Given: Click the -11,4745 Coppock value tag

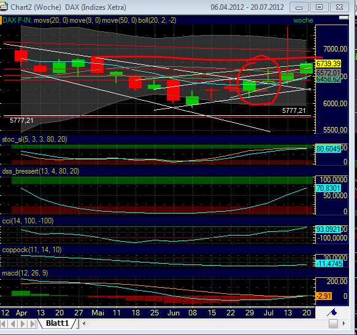Looking at the screenshot, I should [329, 264].
